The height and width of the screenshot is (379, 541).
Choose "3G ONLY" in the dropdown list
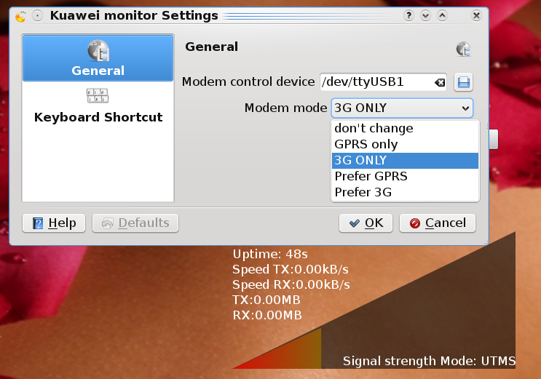coord(405,160)
